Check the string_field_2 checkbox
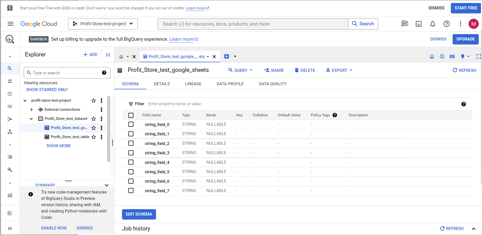 (x=131, y=143)
